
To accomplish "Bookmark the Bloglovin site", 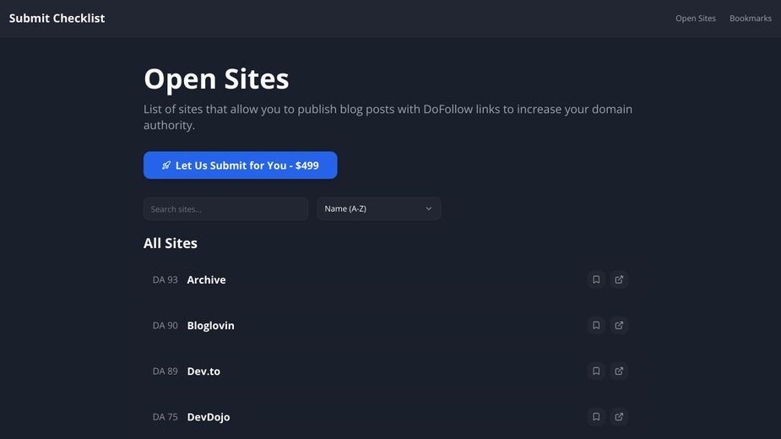I will coord(596,325).
